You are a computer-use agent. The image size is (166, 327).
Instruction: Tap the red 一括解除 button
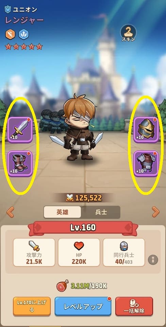pyautogui.click(x=134, y=307)
